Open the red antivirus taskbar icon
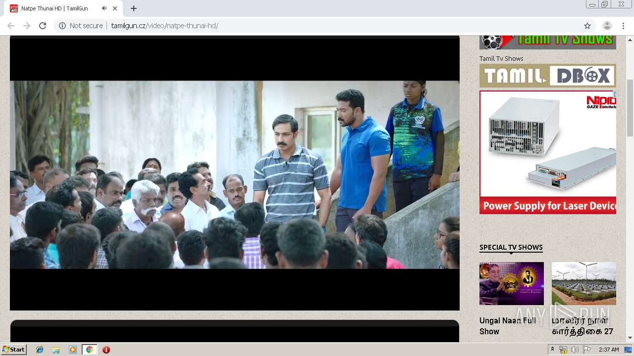The width and height of the screenshot is (634, 356). click(x=106, y=350)
